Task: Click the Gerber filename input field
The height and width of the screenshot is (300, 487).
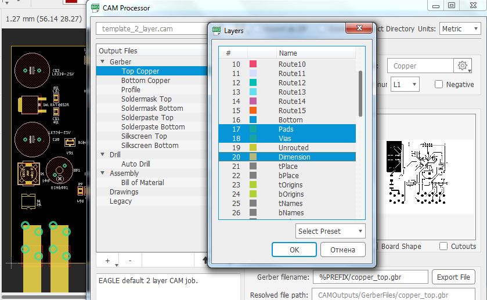Action: point(370,277)
